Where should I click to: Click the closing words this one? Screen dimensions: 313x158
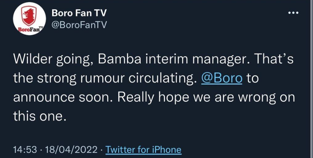click(x=38, y=116)
